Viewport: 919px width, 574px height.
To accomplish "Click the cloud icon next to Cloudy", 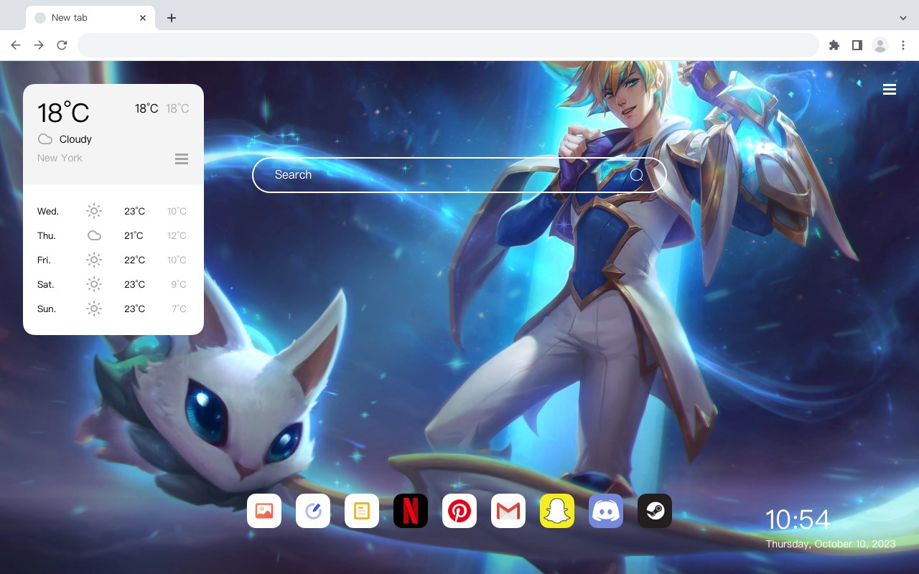I will pyautogui.click(x=45, y=139).
